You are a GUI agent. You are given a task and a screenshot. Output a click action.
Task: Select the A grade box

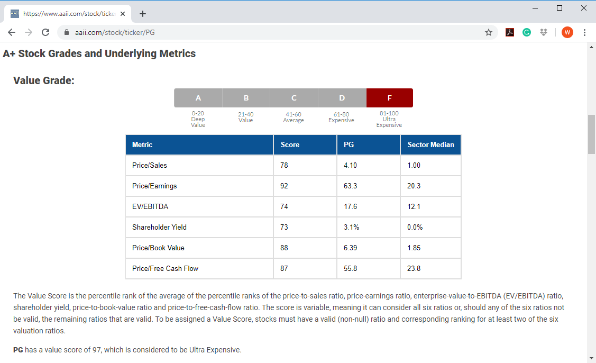pyautogui.click(x=198, y=98)
